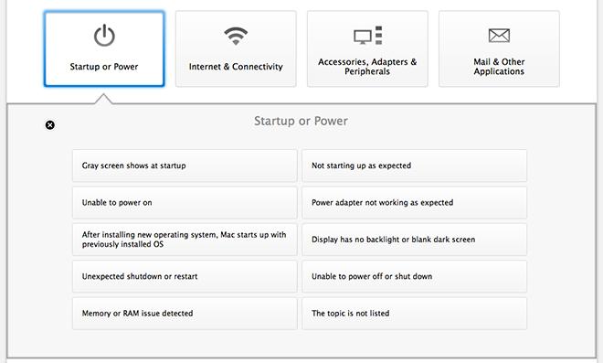Pick Display has no backlight topic
Viewport: 603px width, 363px height.
(414, 240)
